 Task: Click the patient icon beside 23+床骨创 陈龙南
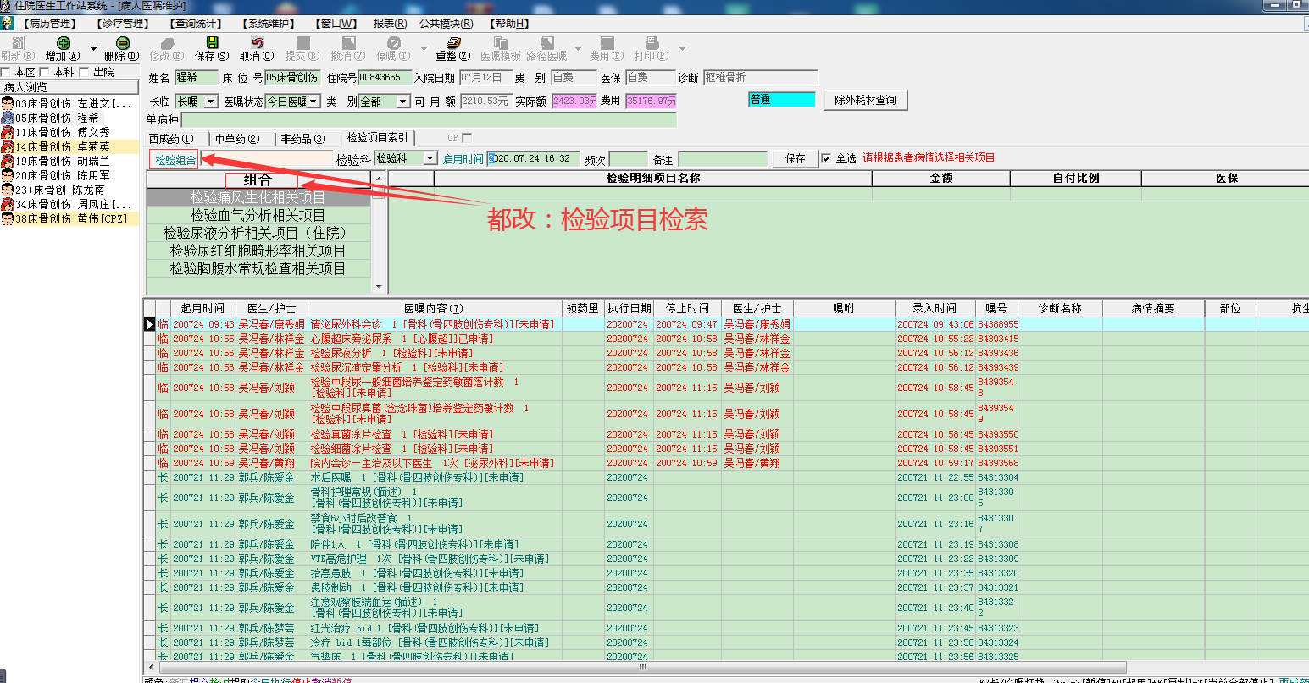(8, 190)
